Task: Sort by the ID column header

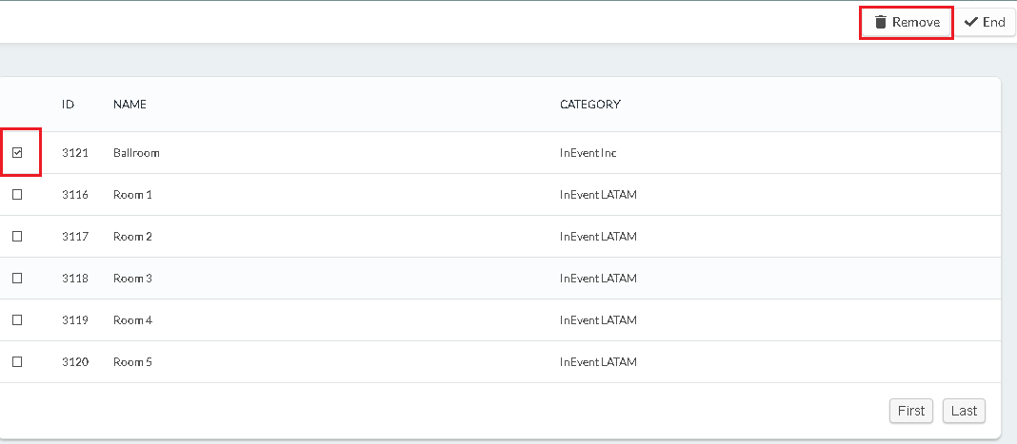Action: pos(69,105)
